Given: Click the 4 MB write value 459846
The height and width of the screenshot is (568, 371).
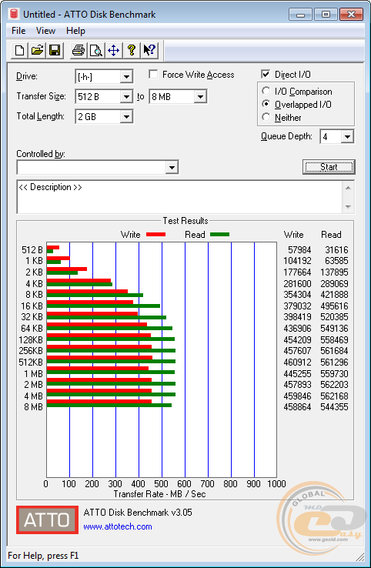Looking at the screenshot, I should click(x=297, y=396).
